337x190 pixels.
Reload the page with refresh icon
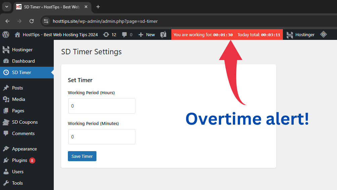click(32, 21)
